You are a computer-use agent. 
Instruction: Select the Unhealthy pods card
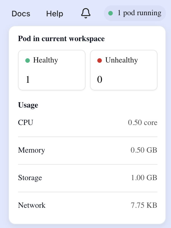pyautogui.click(x=124, y=70)
